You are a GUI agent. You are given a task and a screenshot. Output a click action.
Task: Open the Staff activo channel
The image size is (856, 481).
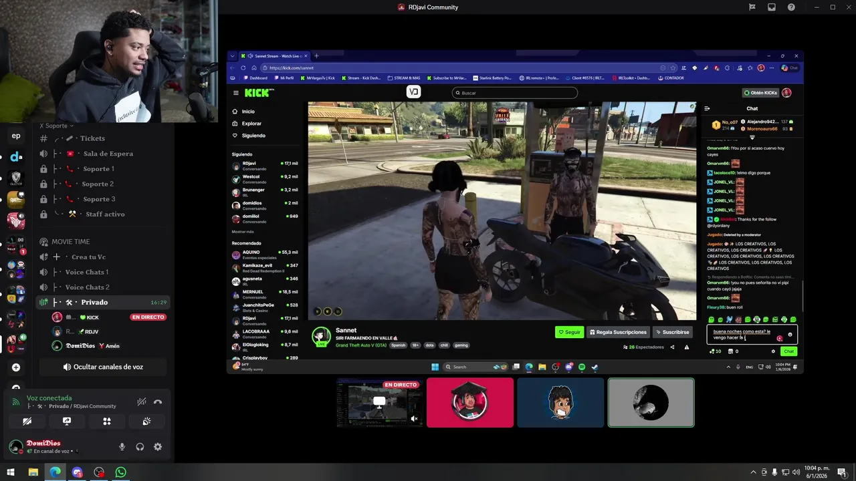click(x=104, y=214)
